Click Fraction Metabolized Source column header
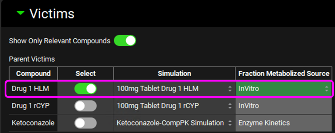Screen dimensions: 335x133 coord(284,73)
